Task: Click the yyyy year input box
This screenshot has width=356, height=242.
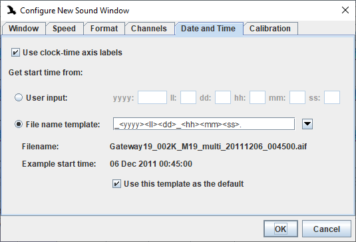Action: tap(152, 97)
